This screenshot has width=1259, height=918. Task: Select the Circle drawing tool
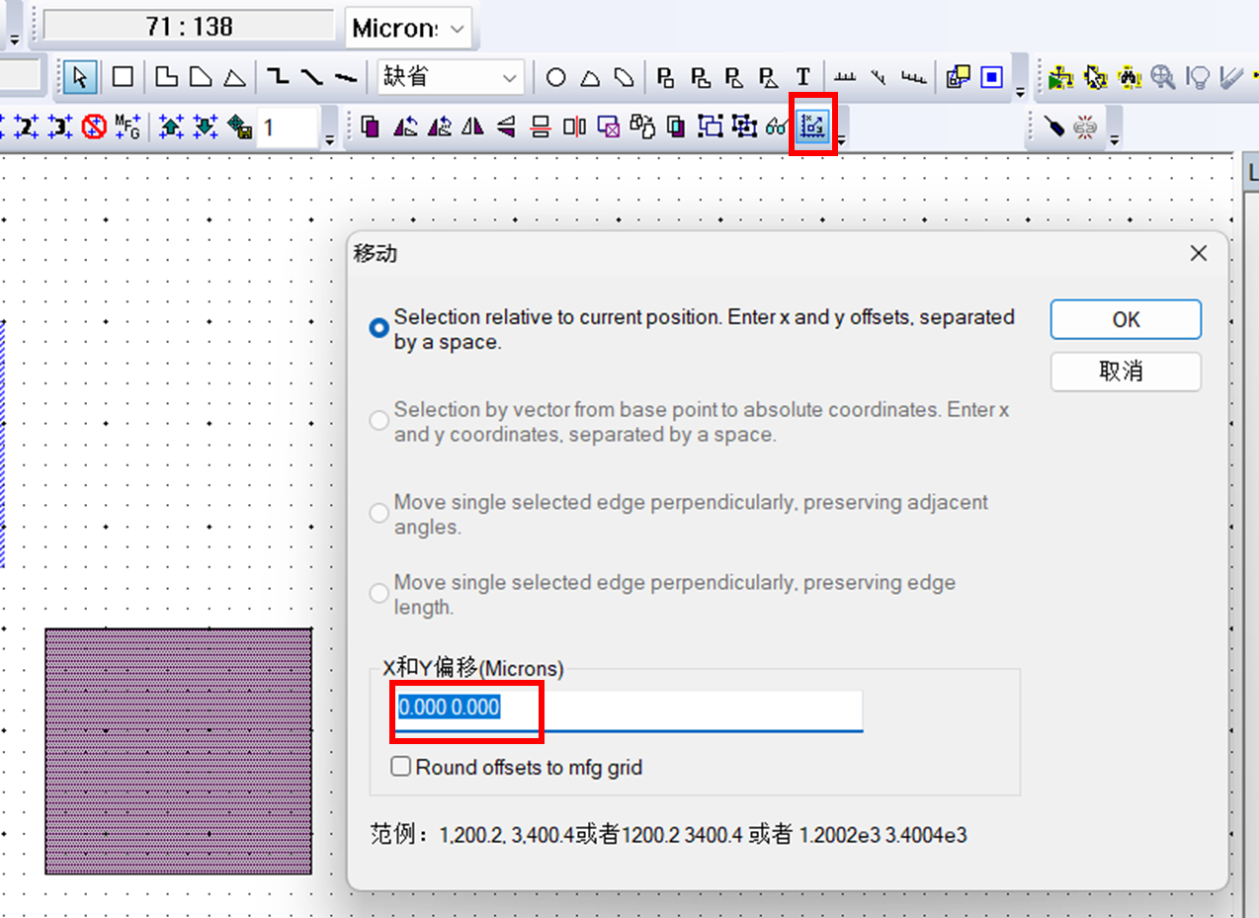556,77
